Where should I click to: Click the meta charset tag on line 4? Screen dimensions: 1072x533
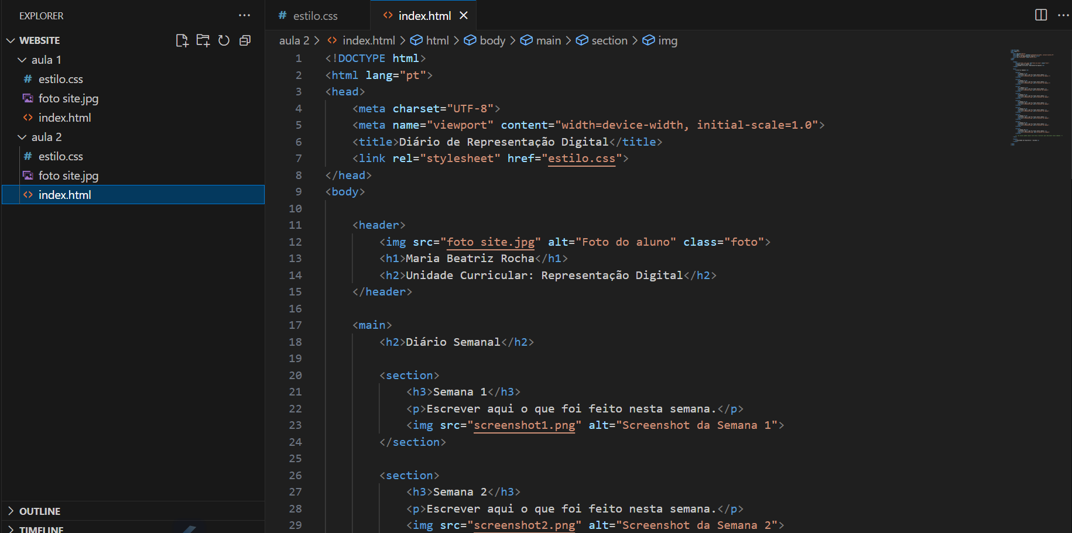[x=426, y=109]
